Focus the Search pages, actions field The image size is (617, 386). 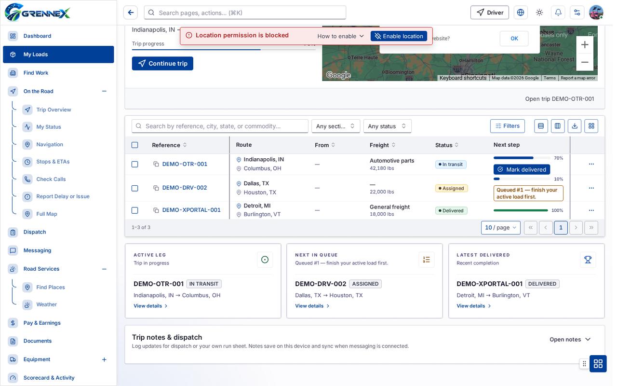point(245,13)
